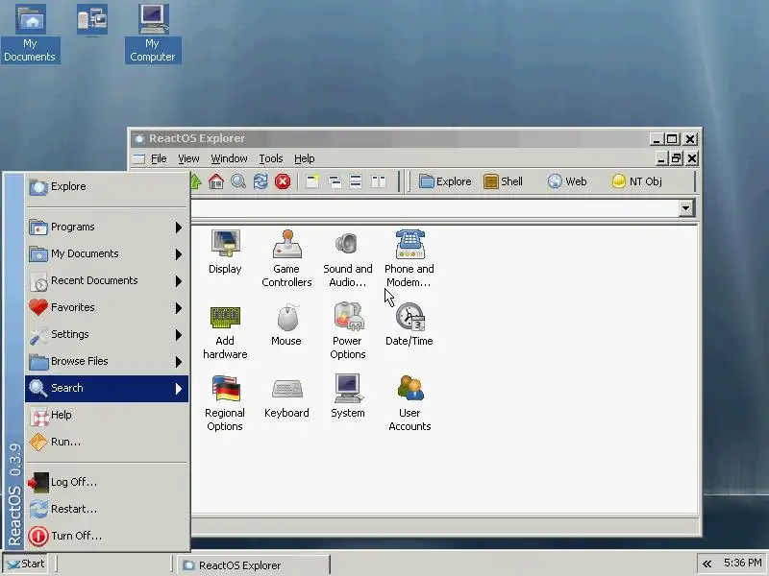Click the new window toolbar icon
769x576 pixels.
[x=312, y=181]
